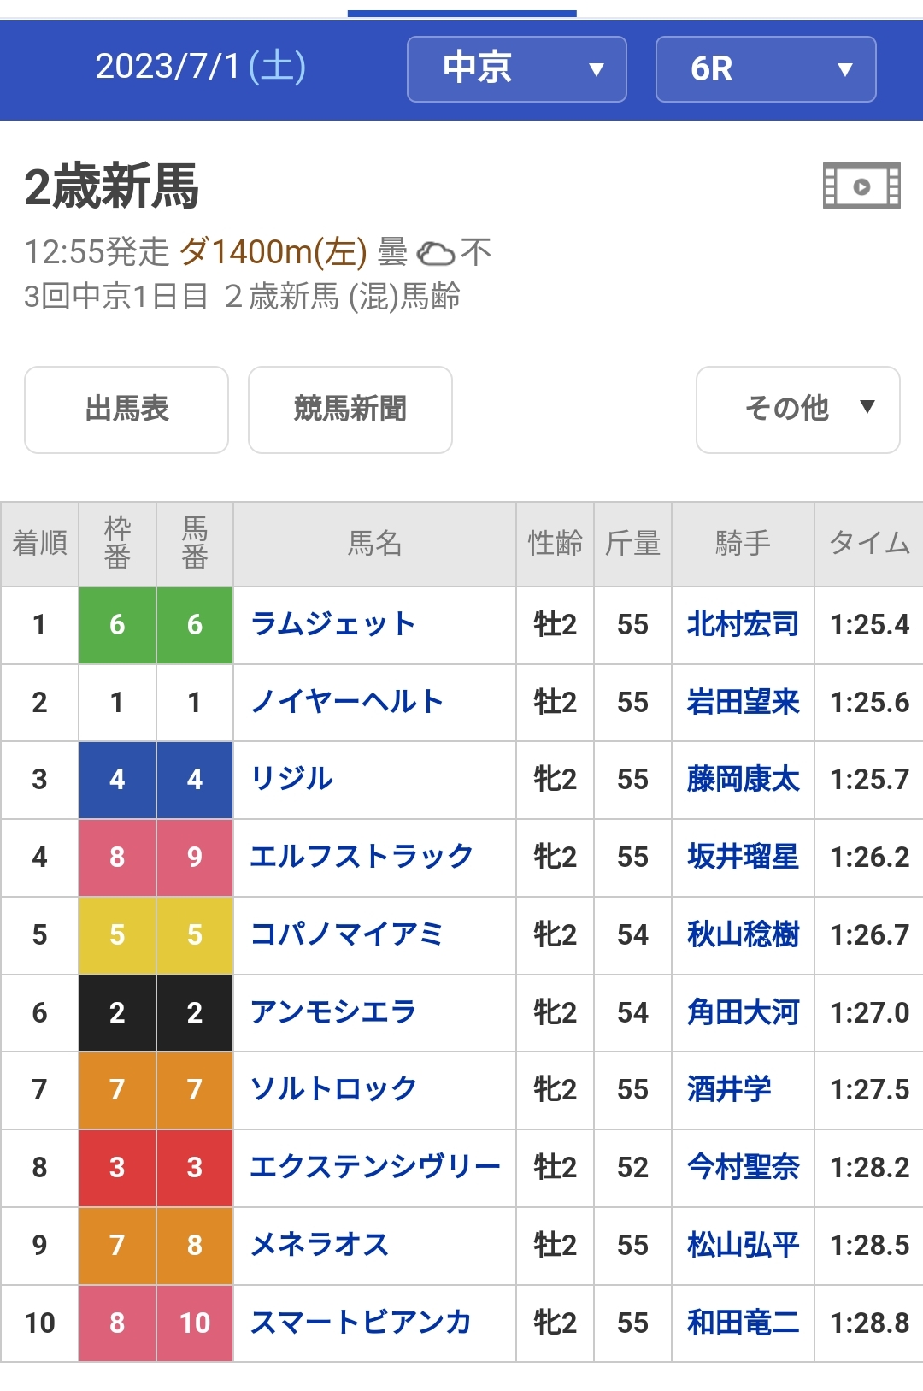Open horse スマートビアンカ details

pyautogui.click(x=360, y=1323)
